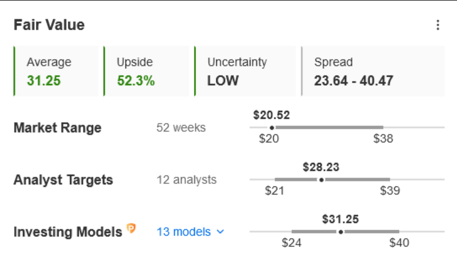This screenshot has width=457, height=261.
Task: Expand the 13 models dropdown
Action: [190, 232]
